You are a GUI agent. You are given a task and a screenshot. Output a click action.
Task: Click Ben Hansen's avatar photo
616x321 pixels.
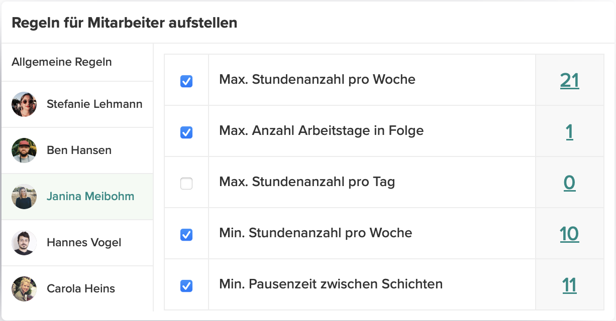24,150
